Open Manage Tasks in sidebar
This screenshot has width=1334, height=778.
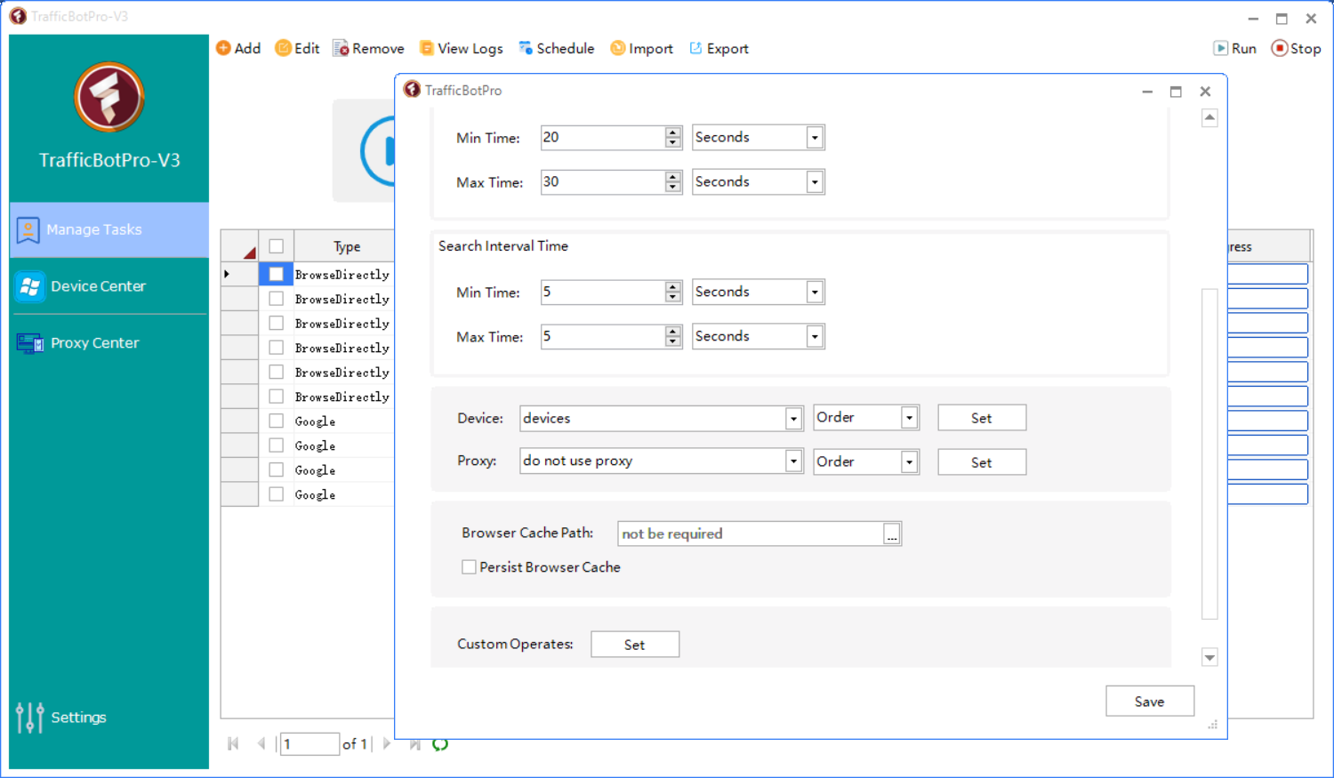[109, 229]
